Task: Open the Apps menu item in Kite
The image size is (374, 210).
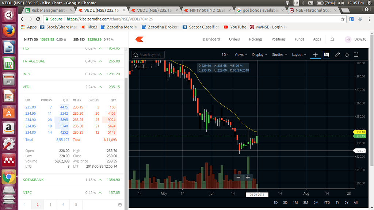Action: point(317,39)
